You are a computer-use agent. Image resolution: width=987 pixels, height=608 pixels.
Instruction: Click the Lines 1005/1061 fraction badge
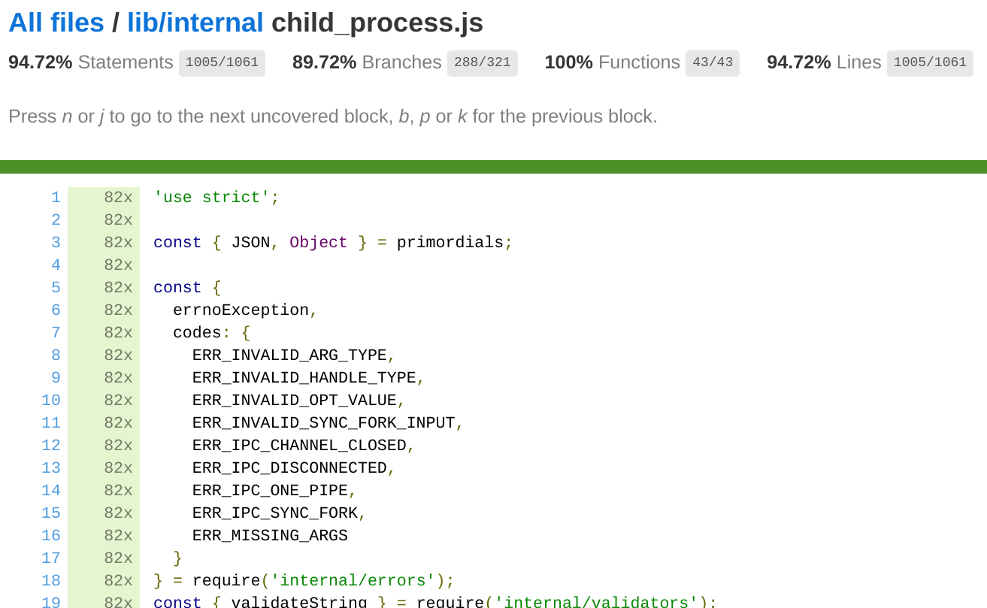930,63
